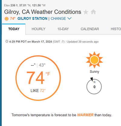Click the small sun icon beside 74°
Viewport: 121px width, 126px height.
click(x=7, y=19)
